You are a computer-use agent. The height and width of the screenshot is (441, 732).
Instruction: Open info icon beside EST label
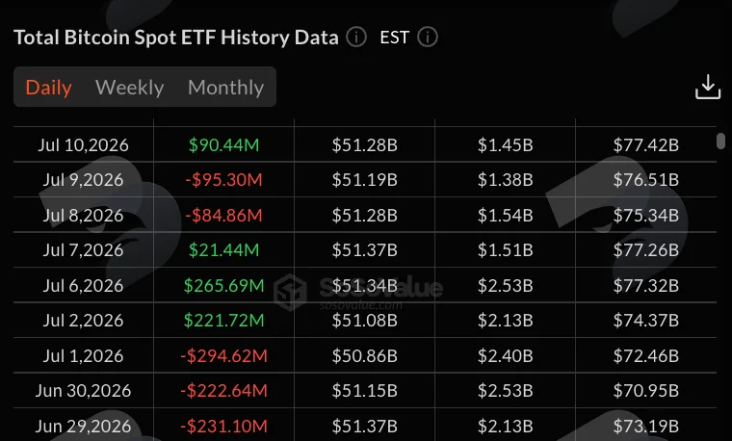[427, 37]
